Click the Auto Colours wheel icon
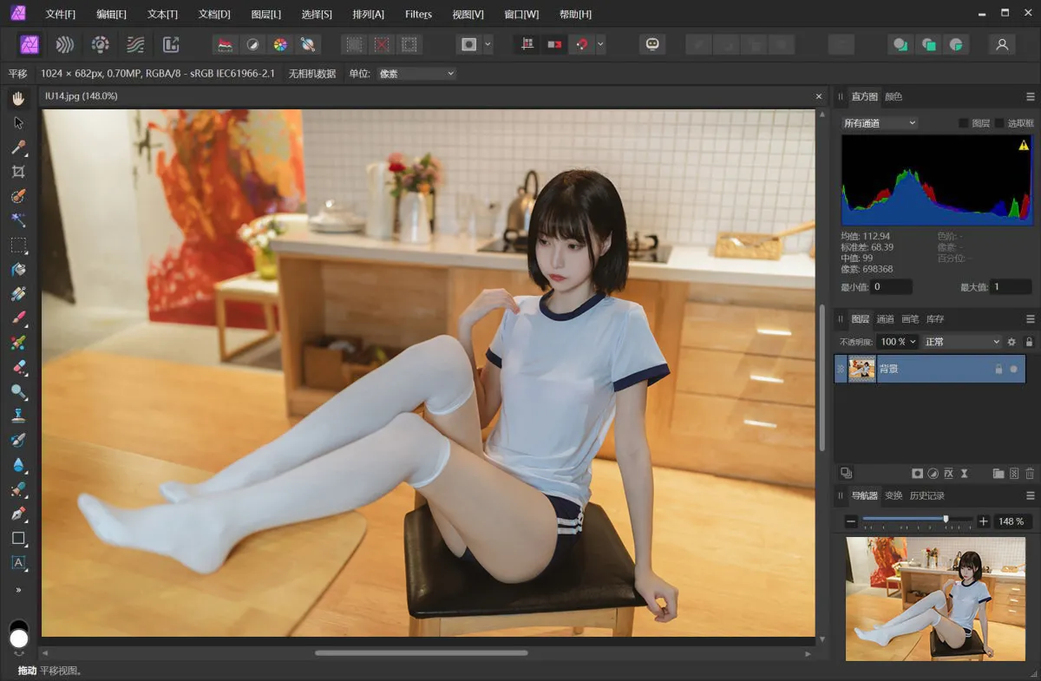This screenshot has width=1041, height=681. tap(280, 44)
